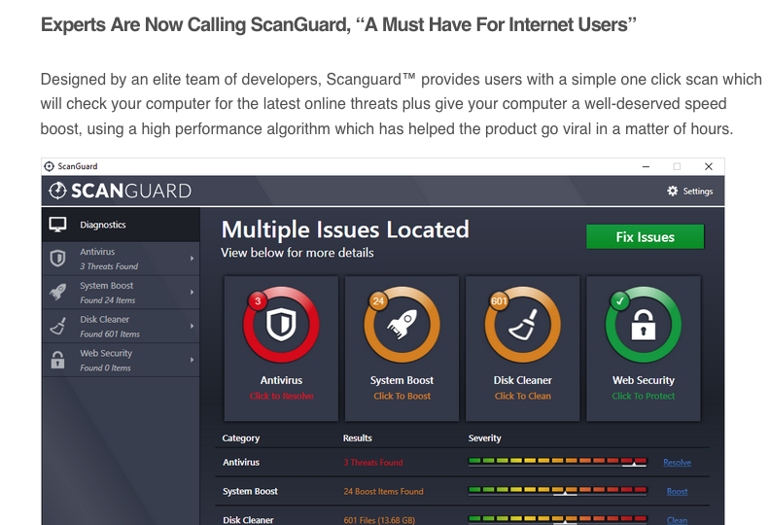Viewport: 770px width, 525px height.
Task: Select the Diagnostics sidebar item
Action: point(121,225)
